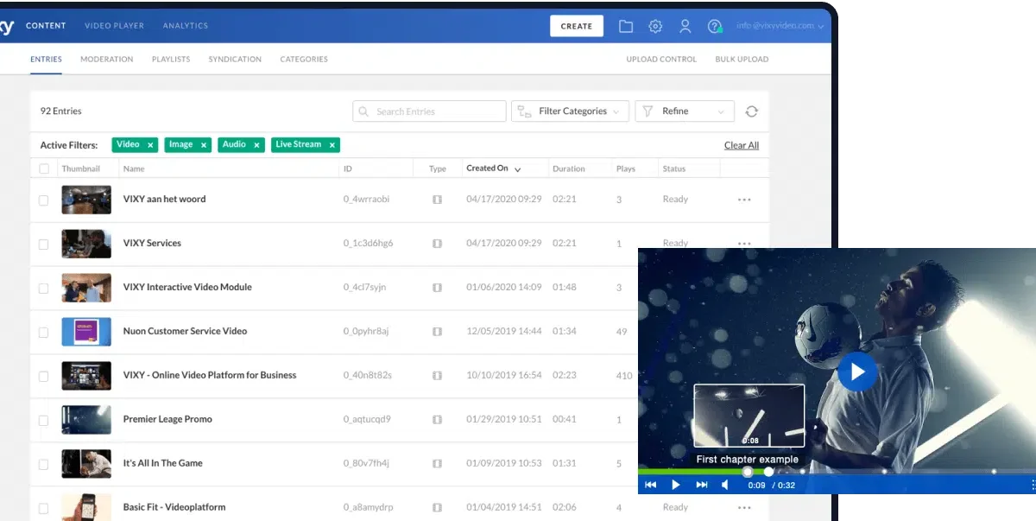Screen dimensions: 1036x521
Task: Check the VIXY Interactive Video Module row
Action: tap(43, 288)
